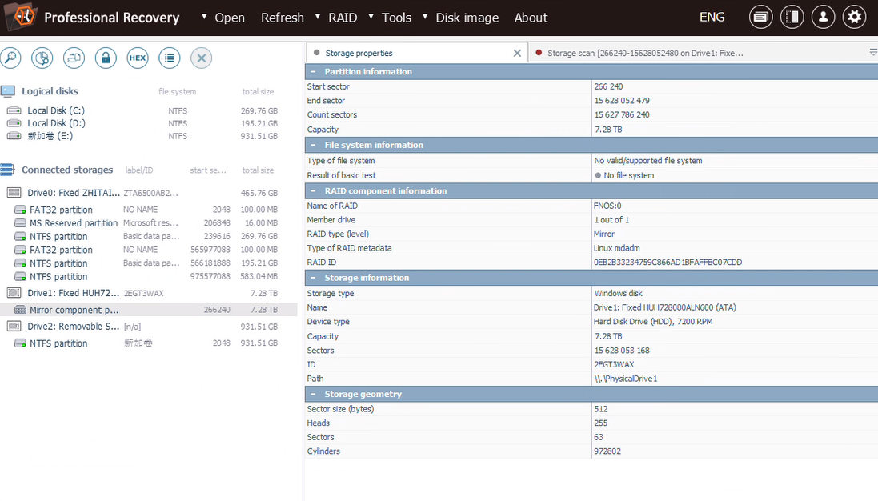Click the RAID menu label

(x=343, y=18)
